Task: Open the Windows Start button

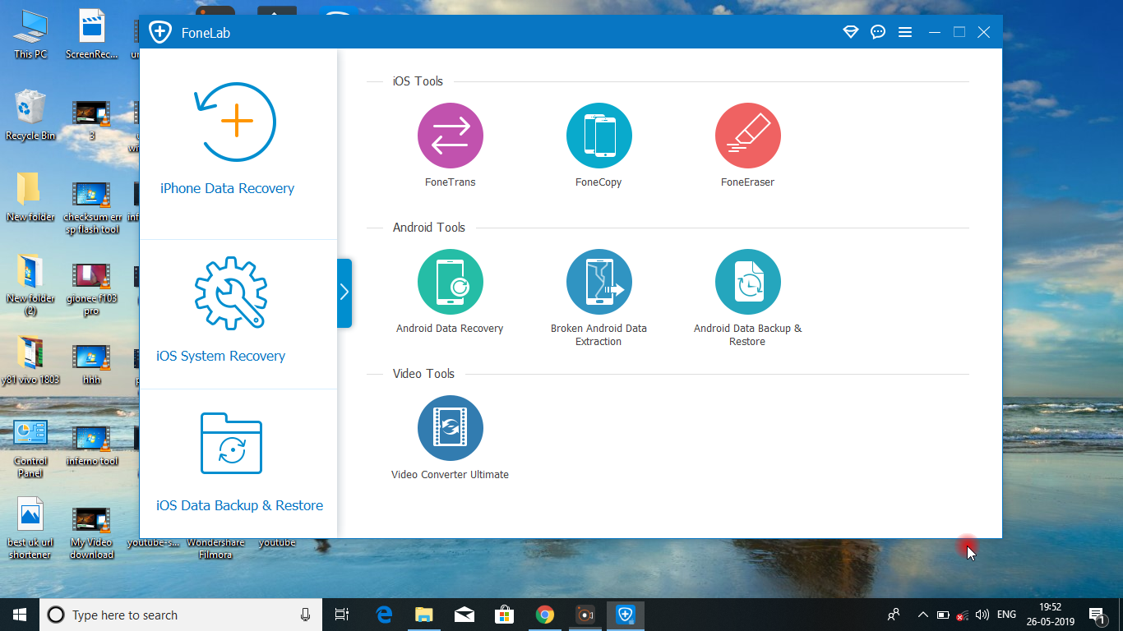Action: click(20, 615)
